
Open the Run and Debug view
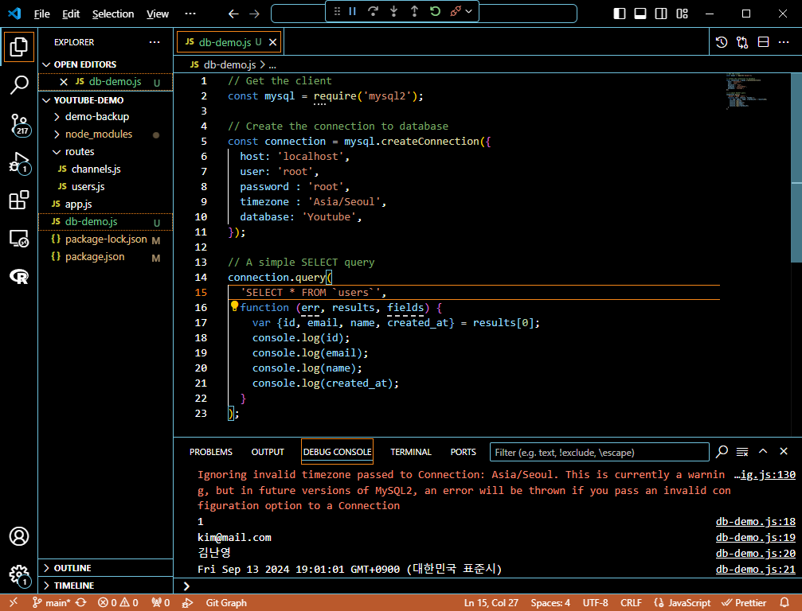coord(19,162)
